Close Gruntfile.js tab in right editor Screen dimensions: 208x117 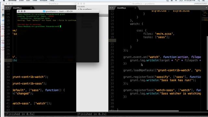[x=135, y=8]
